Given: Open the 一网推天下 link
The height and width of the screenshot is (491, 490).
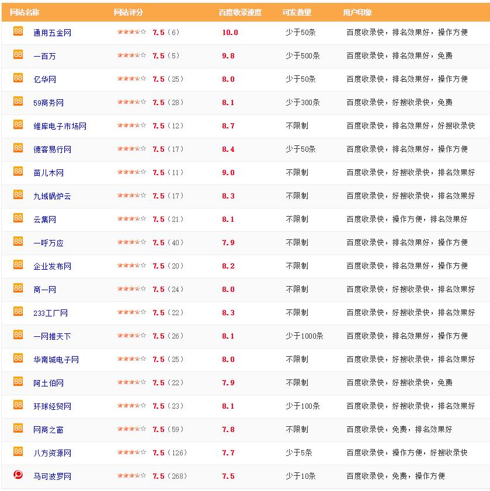Looking at the screenshot, I should [53, 337].
